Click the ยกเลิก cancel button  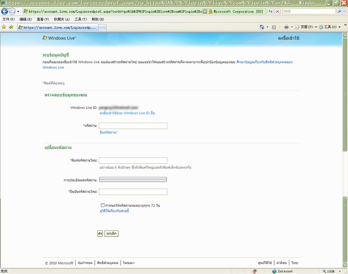click(111, 234)
